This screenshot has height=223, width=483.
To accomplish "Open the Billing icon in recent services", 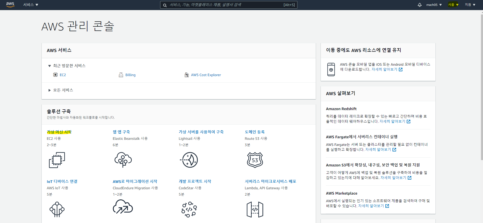I will click(121, 75).
